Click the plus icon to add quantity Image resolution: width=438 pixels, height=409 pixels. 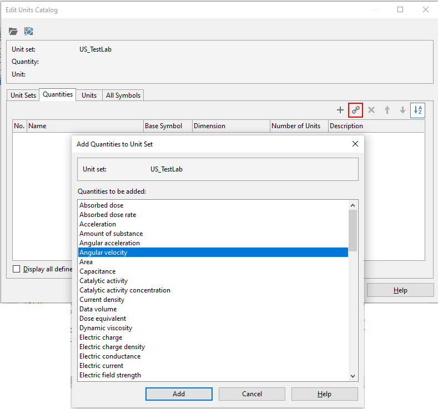(x=340, y=110)
